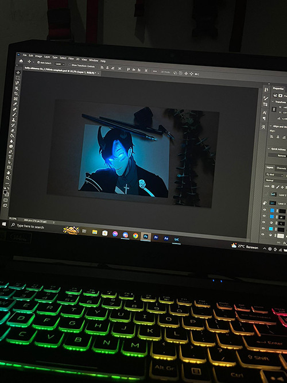The image size is (287, 383).
Task: Select the History Brush tool
Action: pos(13,125)
